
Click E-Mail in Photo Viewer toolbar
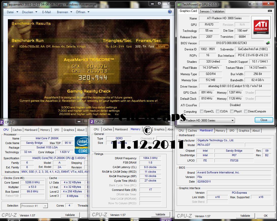pos(46,12)
